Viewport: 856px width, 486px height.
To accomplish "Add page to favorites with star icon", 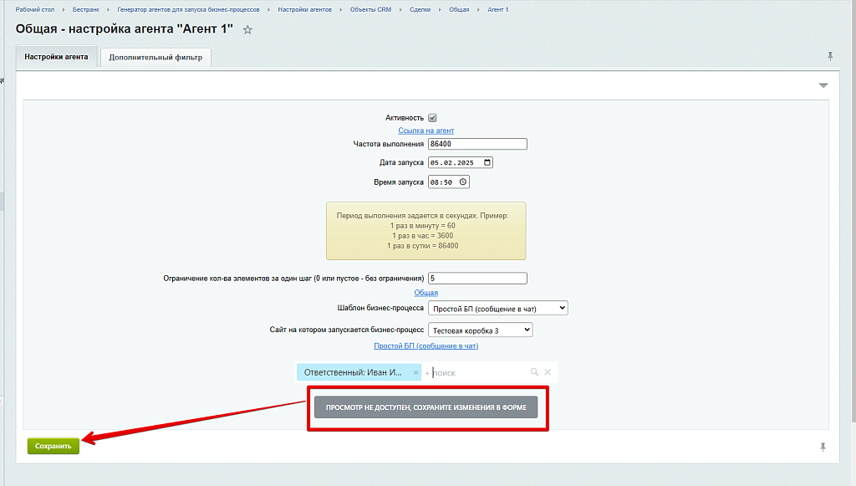I will 247,29.
